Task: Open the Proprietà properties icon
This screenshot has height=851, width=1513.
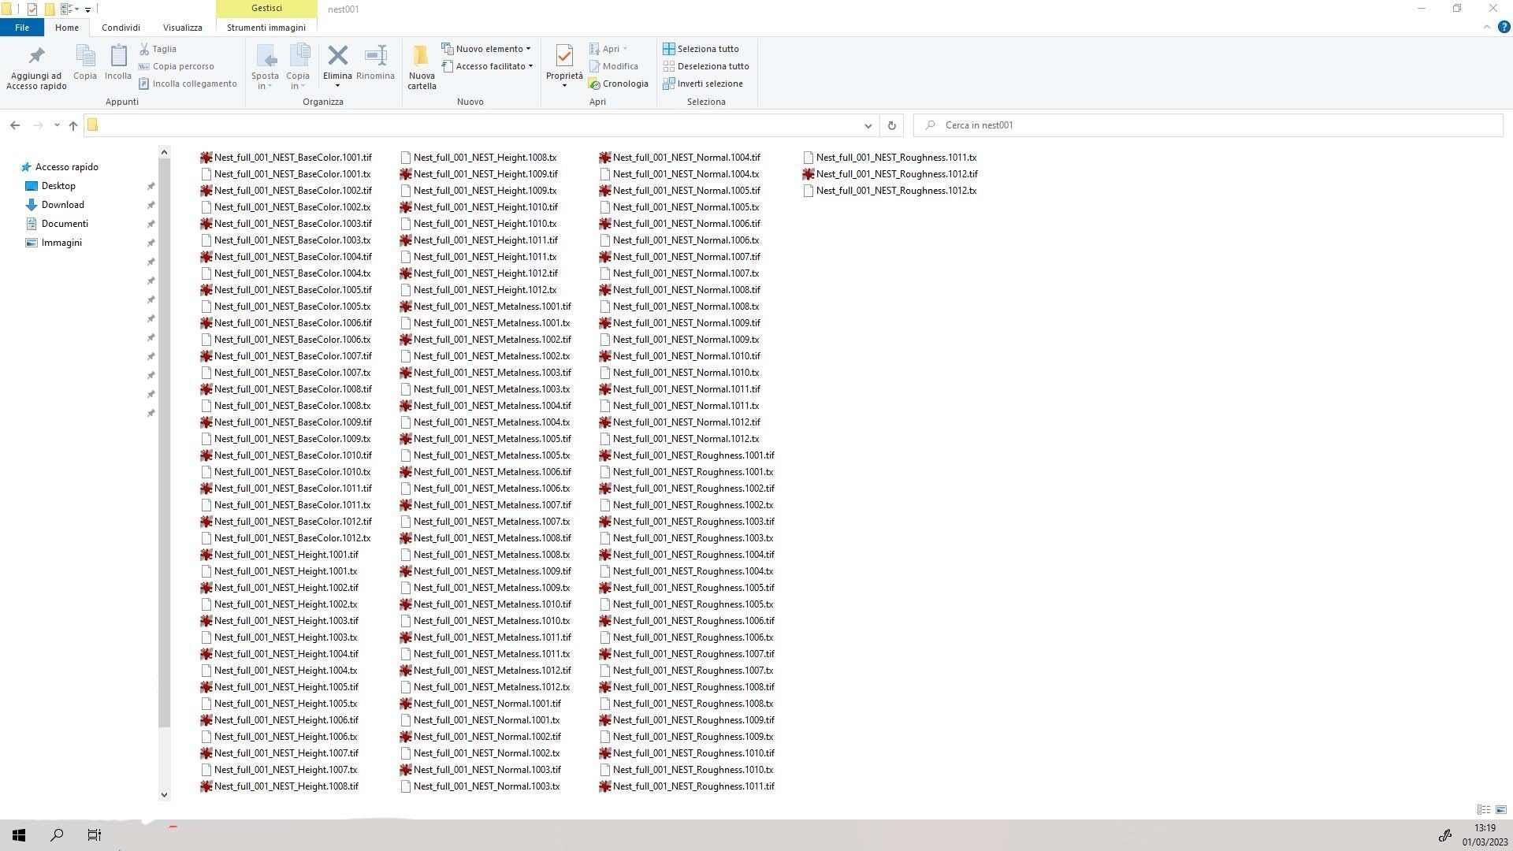Action: pyautogui.click(x=564, y=56)
